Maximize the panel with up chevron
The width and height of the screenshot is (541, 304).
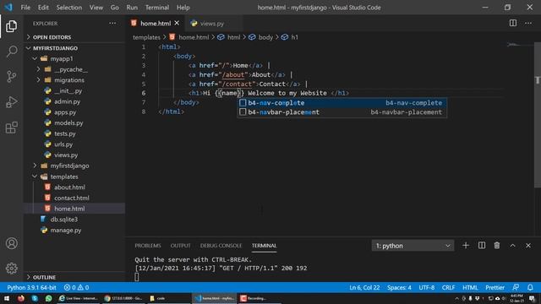click(x=513, y=246)
